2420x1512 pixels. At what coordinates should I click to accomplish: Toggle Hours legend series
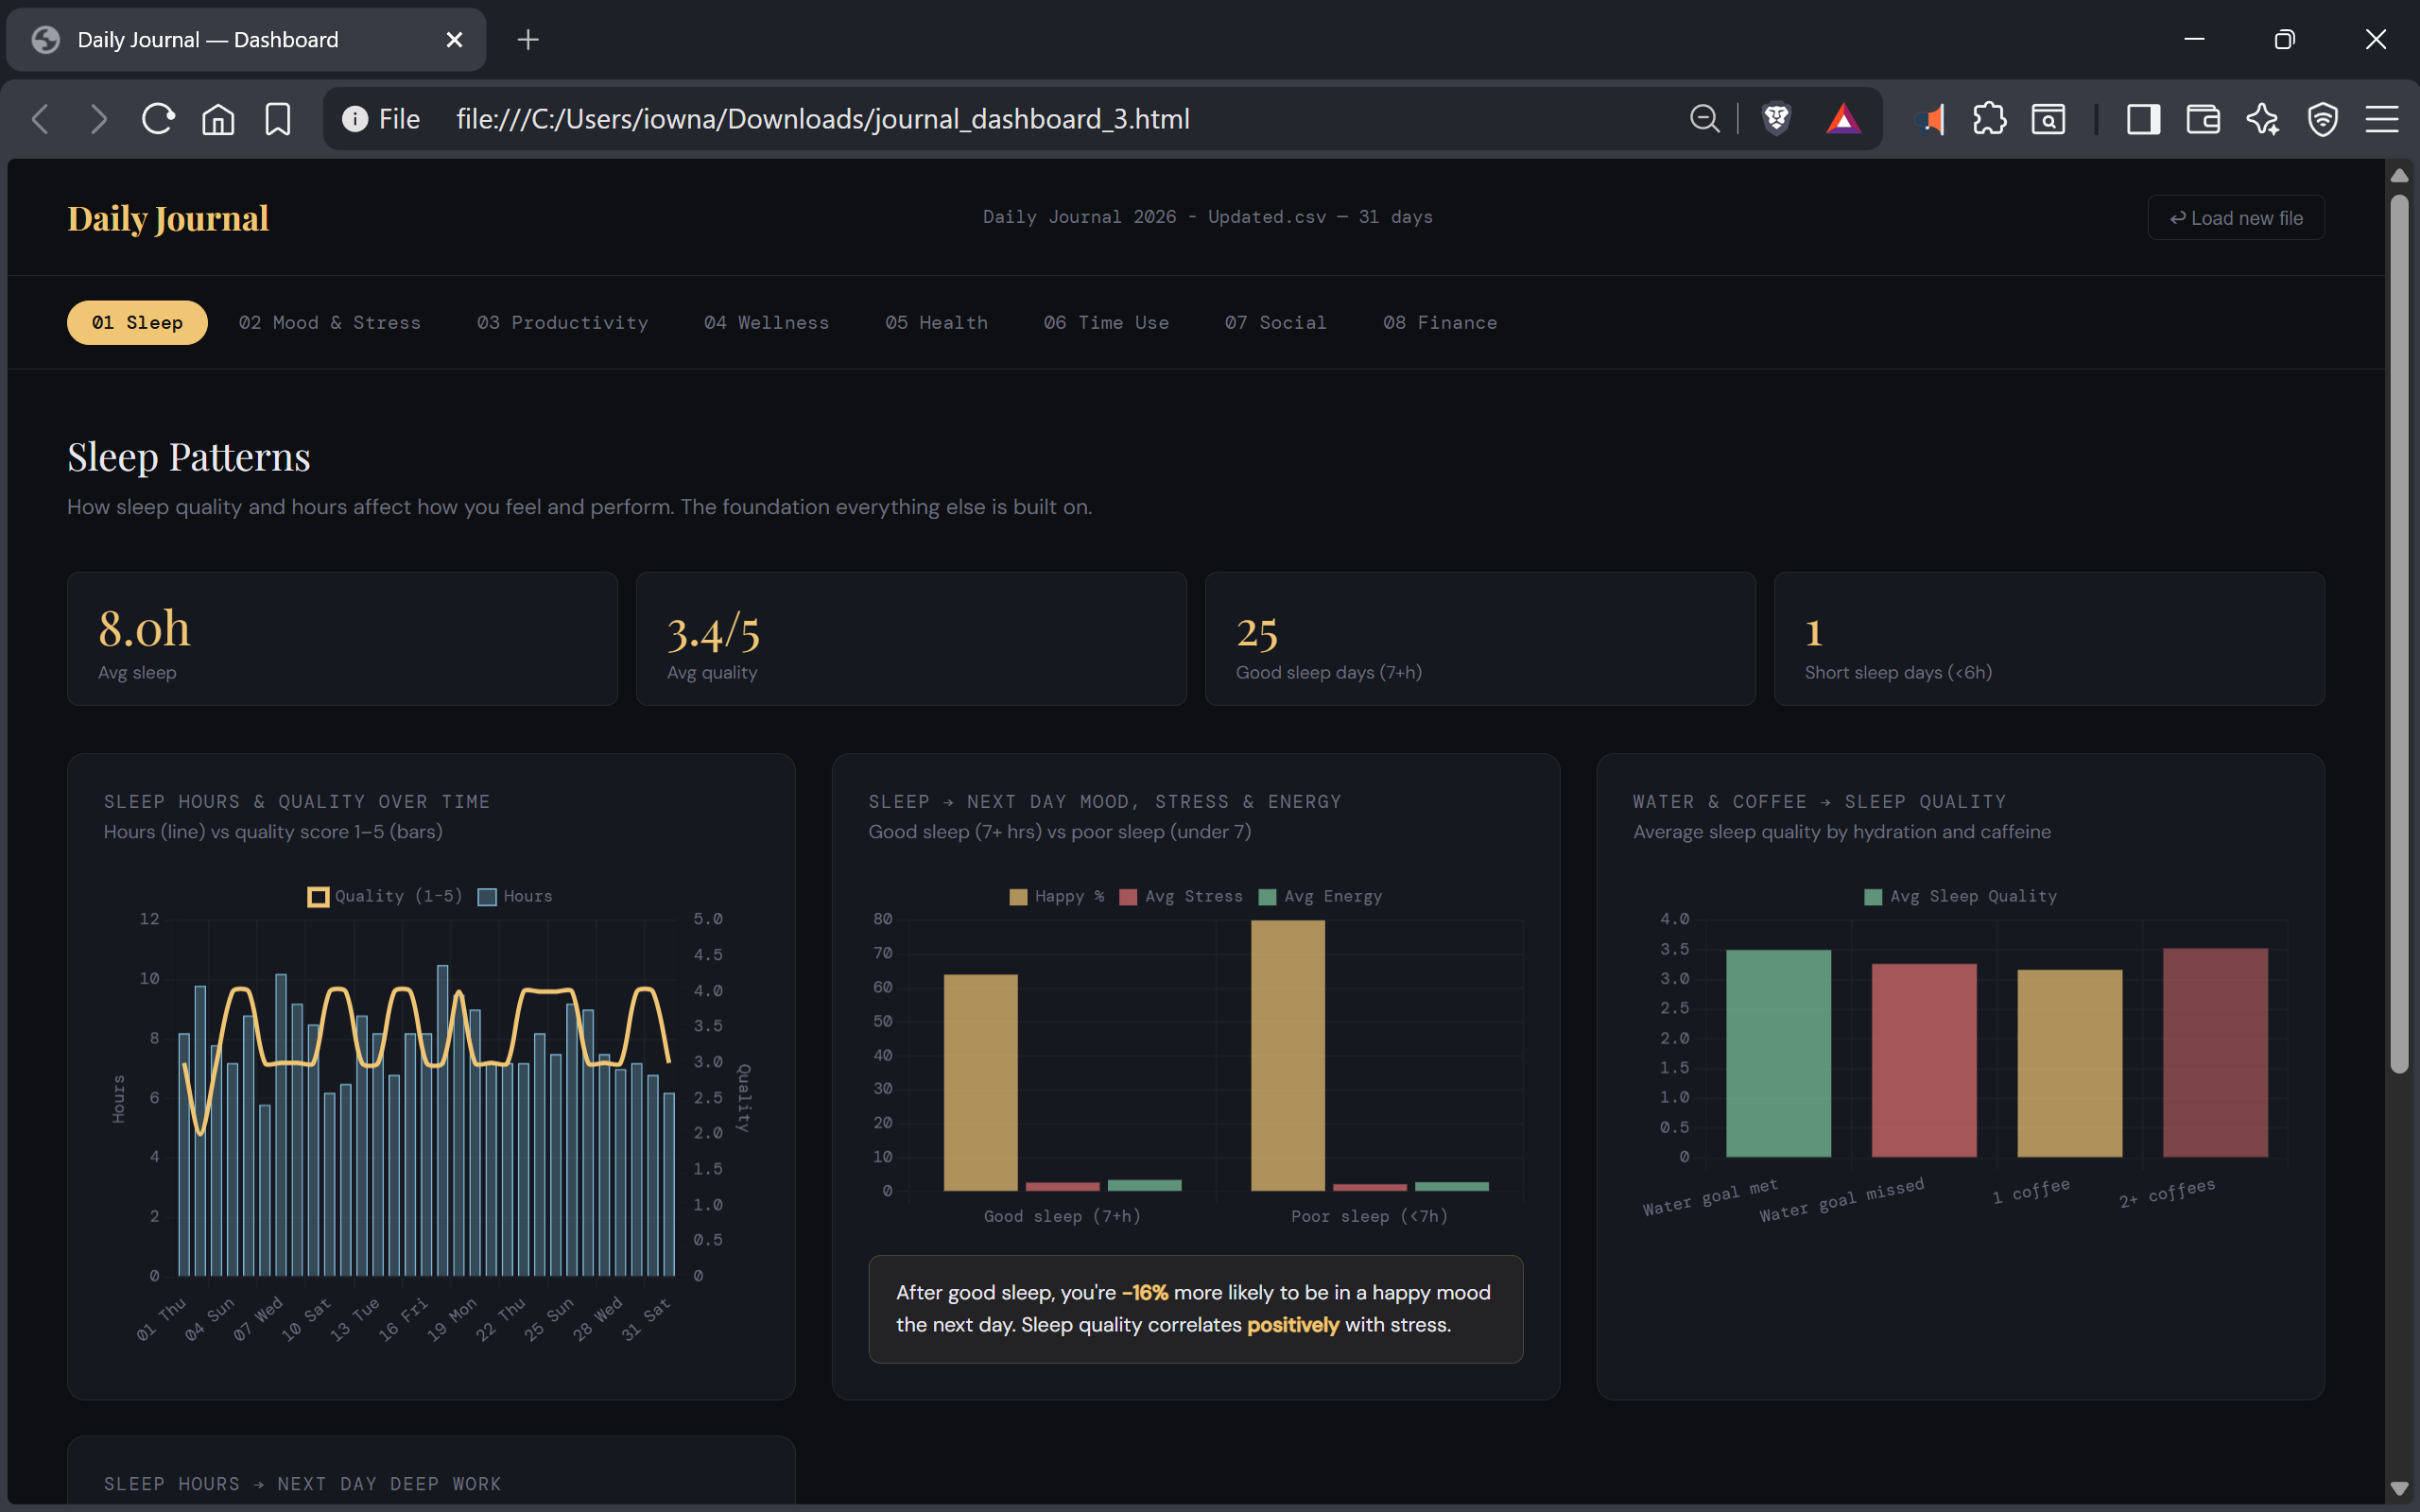pyautogui.click(x=515, y=896)
